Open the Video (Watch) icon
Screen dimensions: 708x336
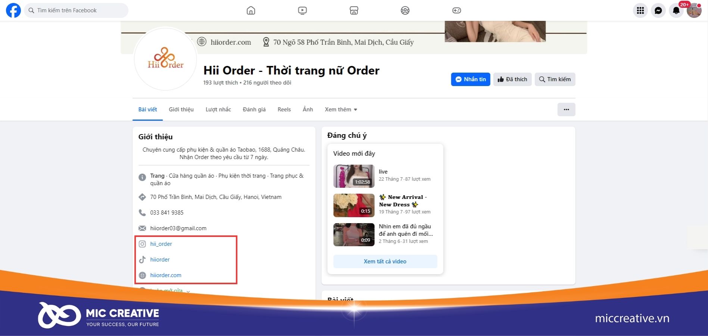tap(302, 10)
